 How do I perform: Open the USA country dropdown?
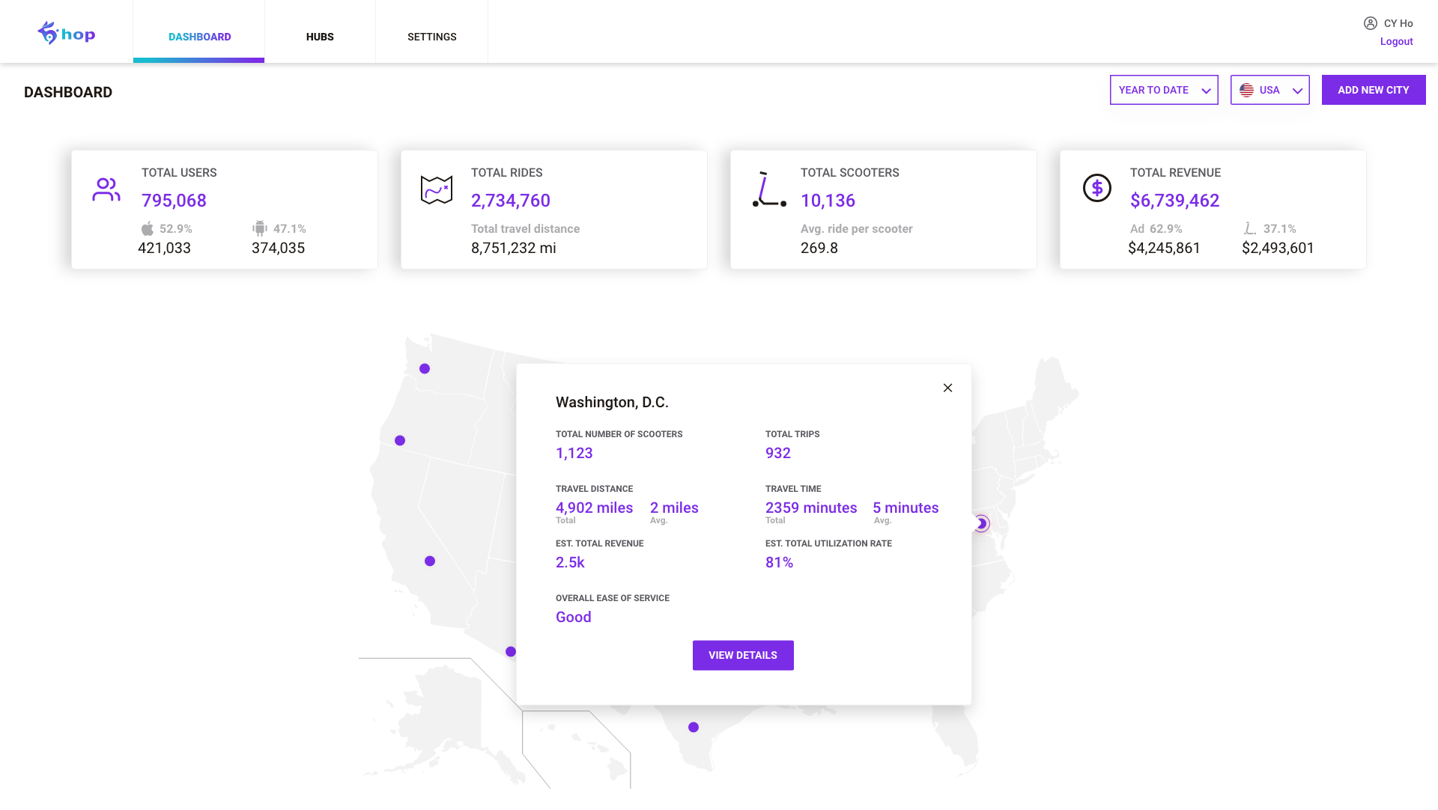pyautogui.click(x=1269, y=90)
